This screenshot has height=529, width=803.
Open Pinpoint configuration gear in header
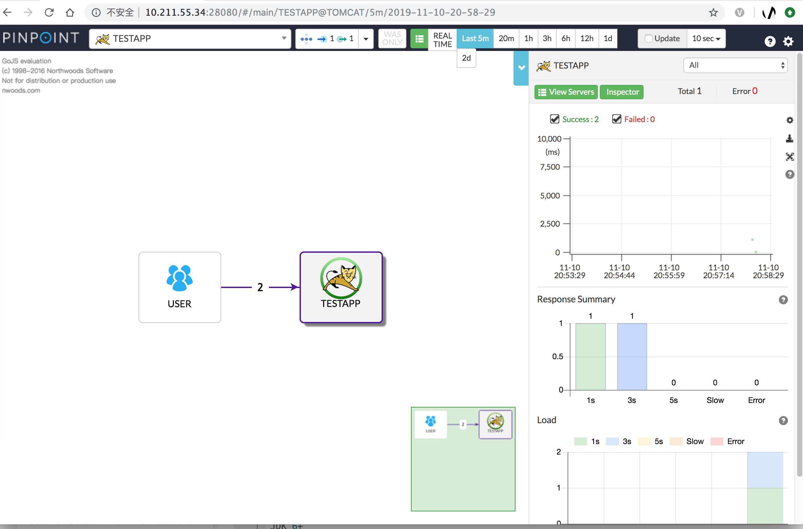click(x=788, y=41)
